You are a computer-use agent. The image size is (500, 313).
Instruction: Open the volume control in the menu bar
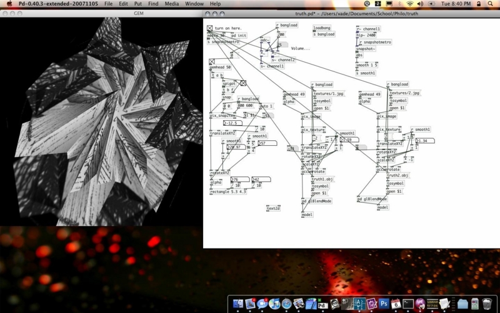420,4
